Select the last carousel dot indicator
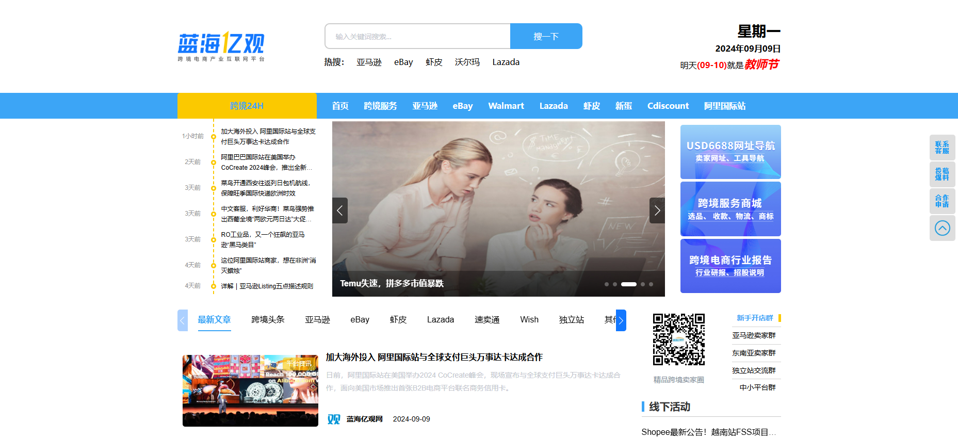The height and width of the screenshot is (438, 958). (x=651, y=284)
